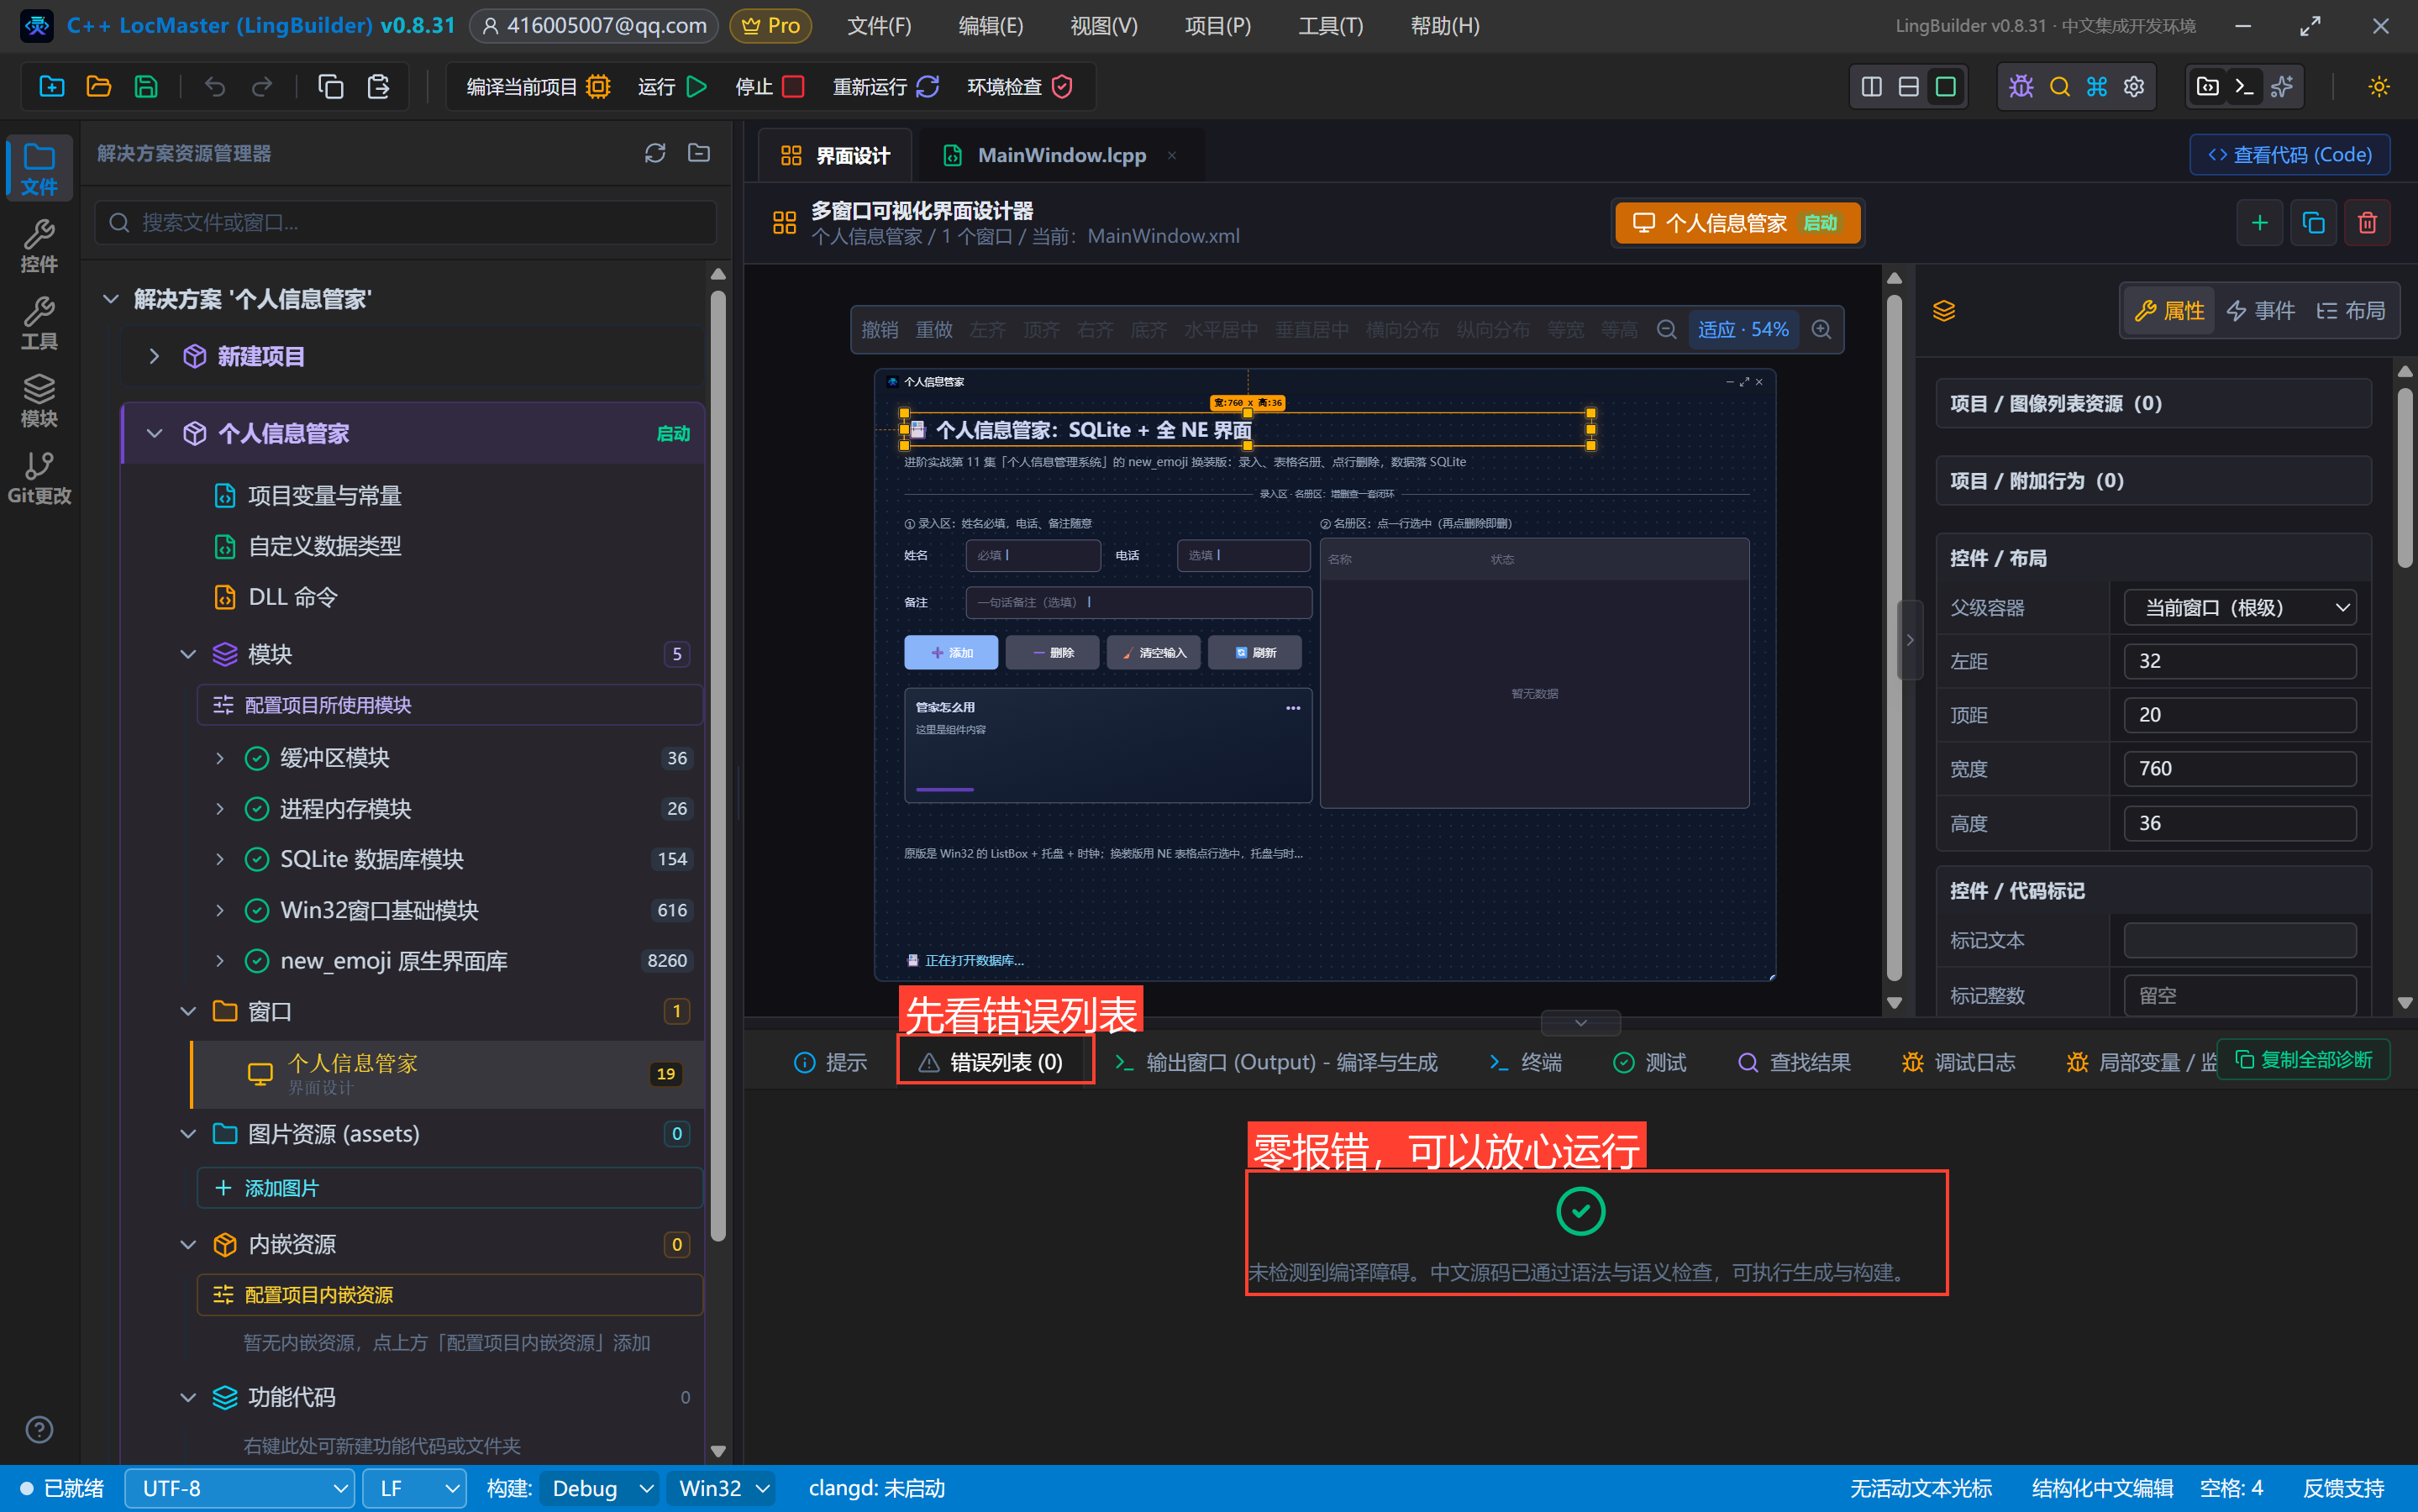This screenshot has width=2418, height=1512.
Task: Open the UTF-8 encoding dropdown
Action: tap(240, 1489)
